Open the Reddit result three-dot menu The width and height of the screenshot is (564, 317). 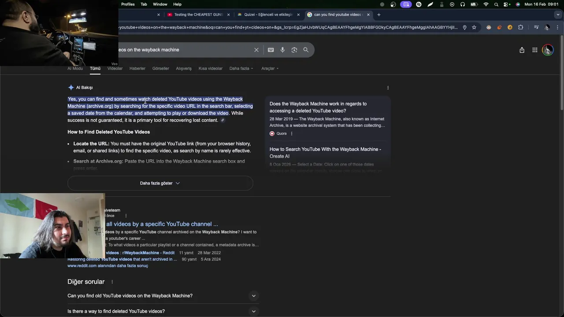point(126,216)
